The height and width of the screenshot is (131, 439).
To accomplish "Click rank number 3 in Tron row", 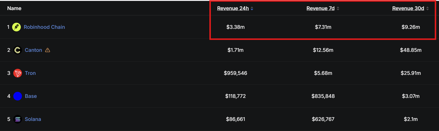I will [x=9, y=73].
